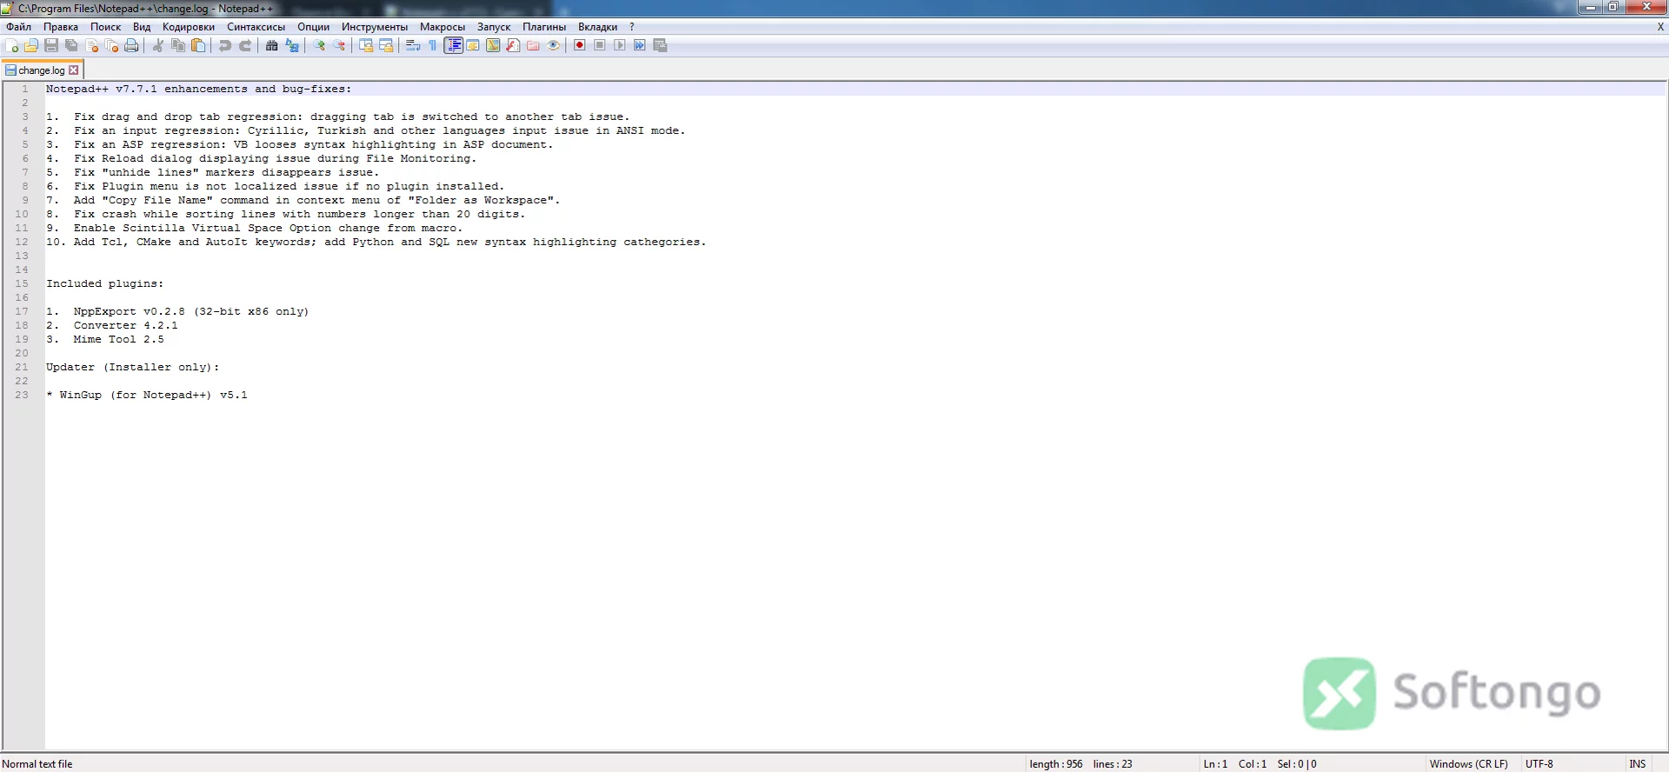This screenshot has width=1669, height=772.
Task: Toggle show all characters pilcrow icon
Action: coord(433,45)
